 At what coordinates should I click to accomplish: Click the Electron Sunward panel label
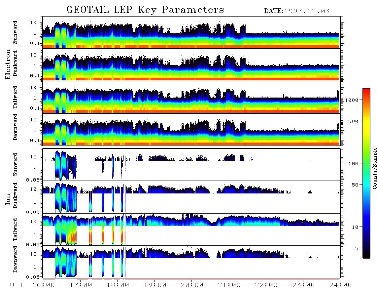click(15, 32)
